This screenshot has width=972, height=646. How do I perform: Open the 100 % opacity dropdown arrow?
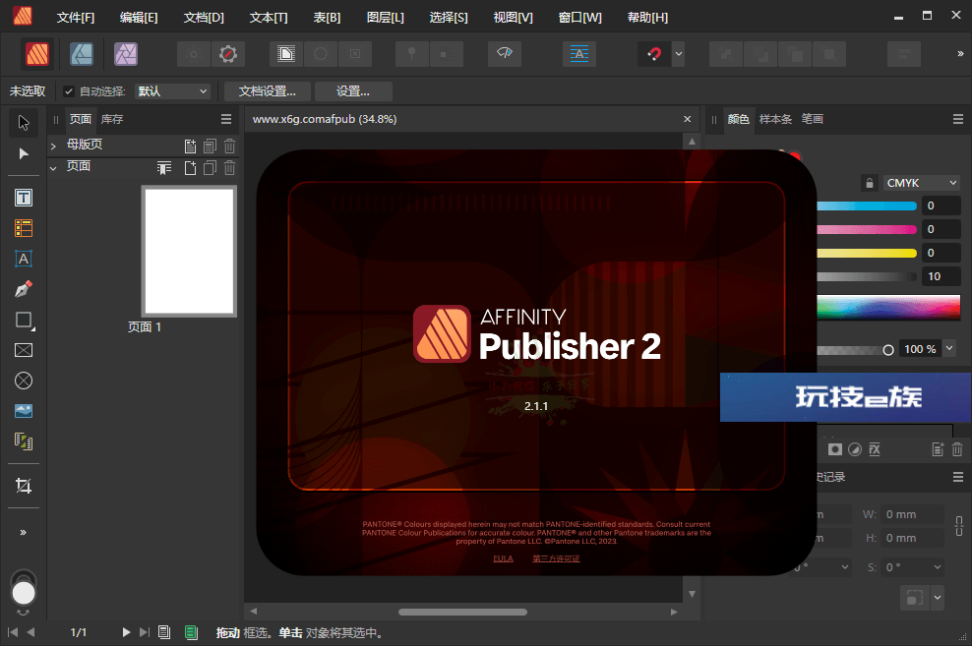click(x=949, y=349)
